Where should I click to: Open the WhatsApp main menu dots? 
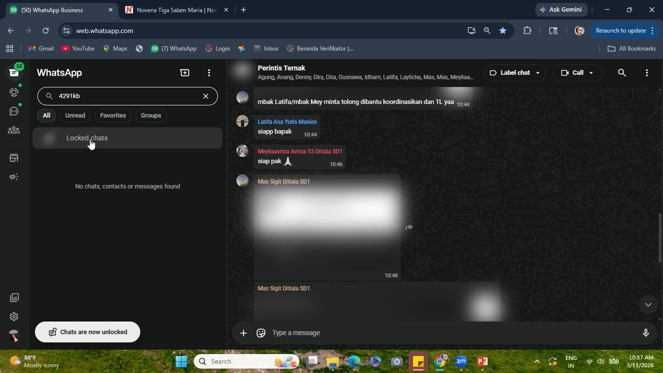tap(209, 73)
